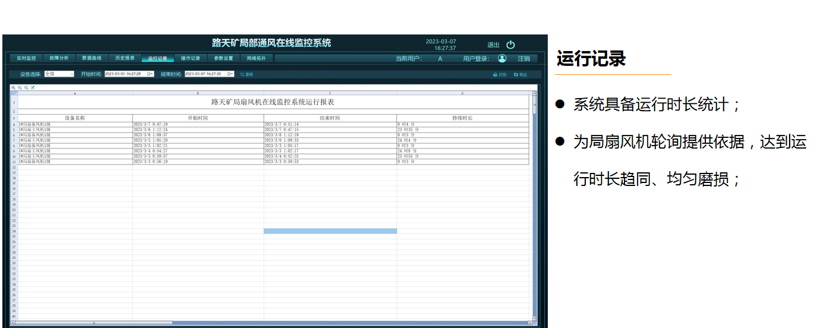This screenshot has width=817, height=328.
Task: Open the 开始时间 calendar picker
Action: coord(150,74)
